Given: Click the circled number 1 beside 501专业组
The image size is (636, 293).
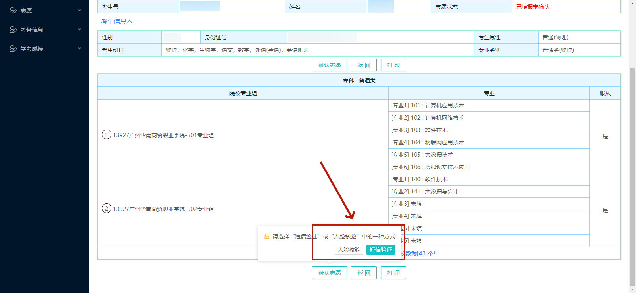Looking at the screenshot, I should [107, 135].
